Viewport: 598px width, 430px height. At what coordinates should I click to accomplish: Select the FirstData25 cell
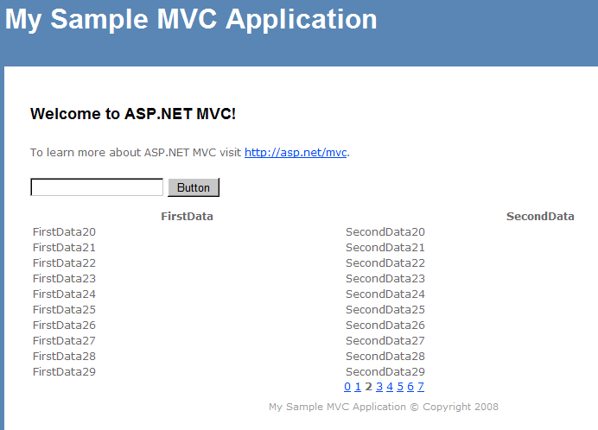(x=64, y=309)
